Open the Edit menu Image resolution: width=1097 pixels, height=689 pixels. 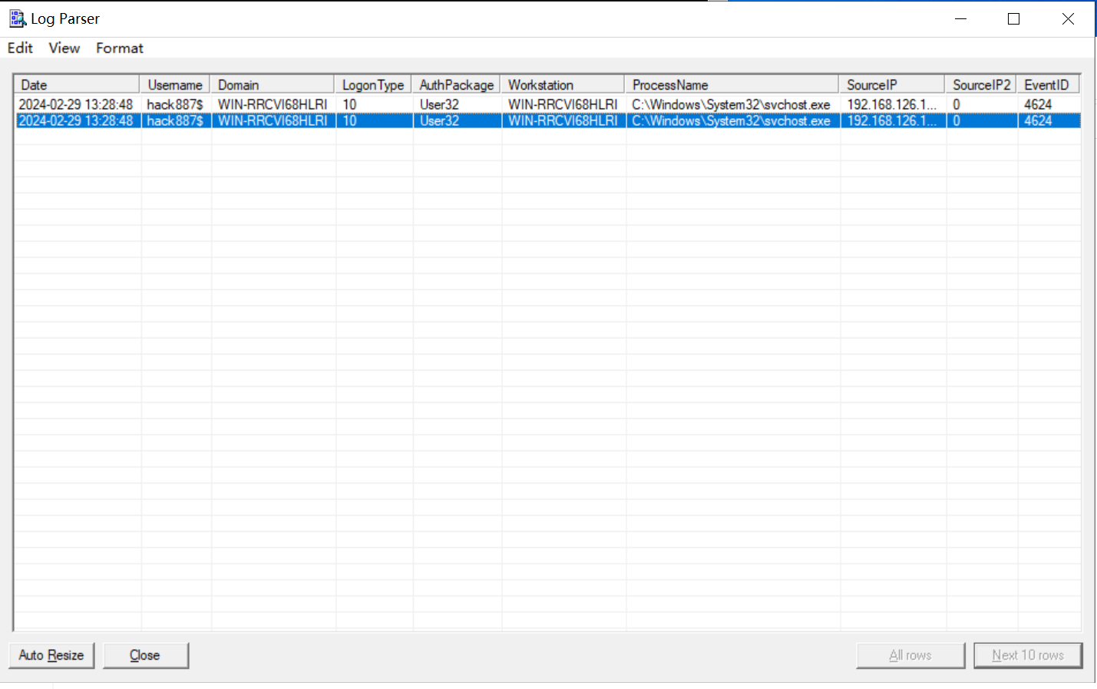tap(20, 48)
